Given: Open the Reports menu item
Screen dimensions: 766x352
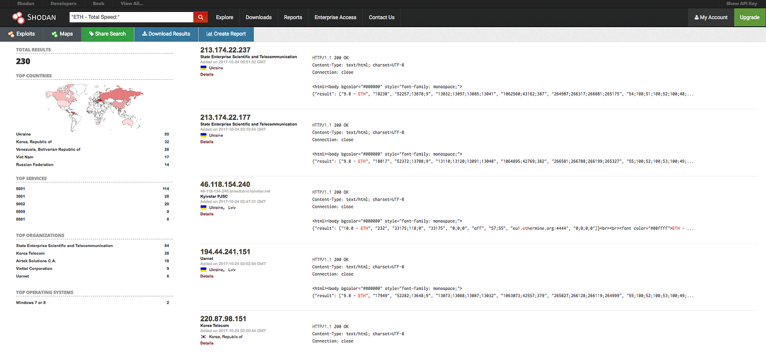Looking at the screenshot, I should [x=293, y=17].
